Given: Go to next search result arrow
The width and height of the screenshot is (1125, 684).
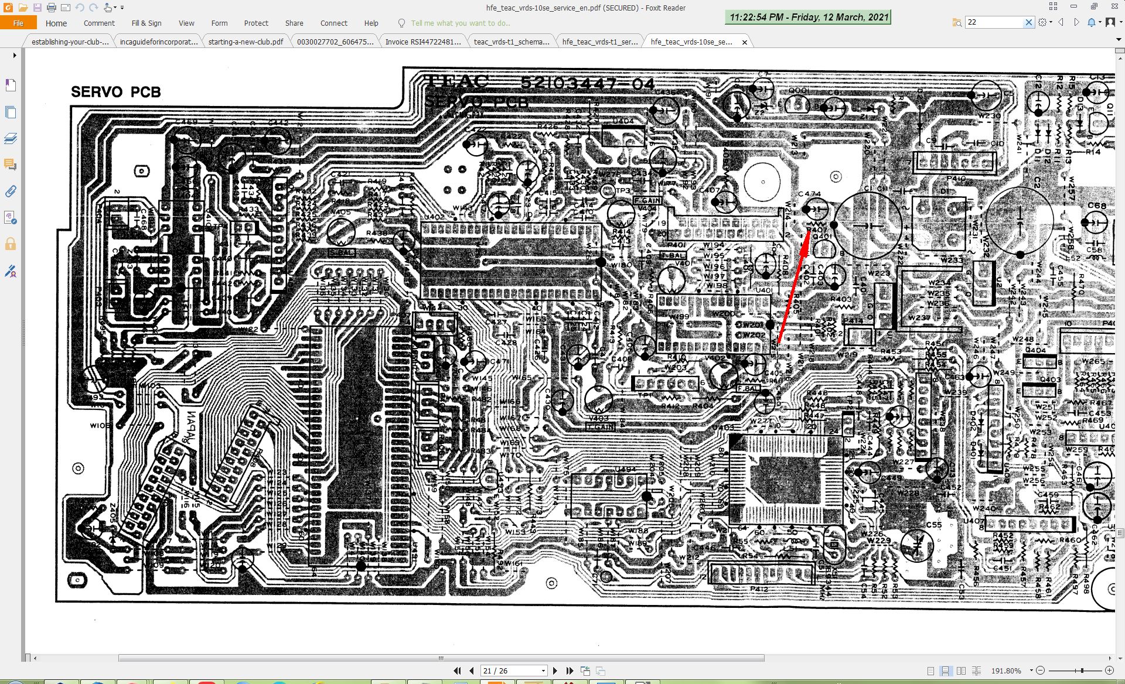Looking at the screenshot, I should pos(1076,22).
